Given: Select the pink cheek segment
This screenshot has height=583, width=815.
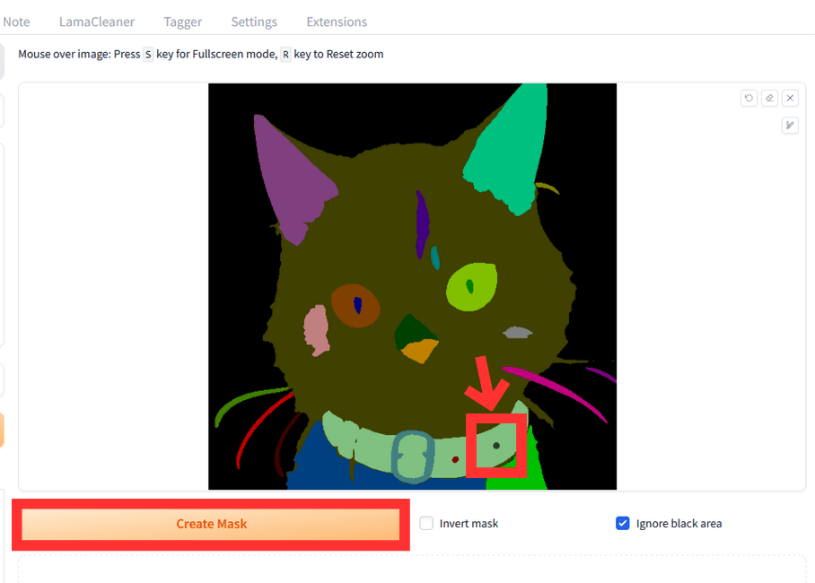Looking at the screenshot, I should tap(316, 330).
